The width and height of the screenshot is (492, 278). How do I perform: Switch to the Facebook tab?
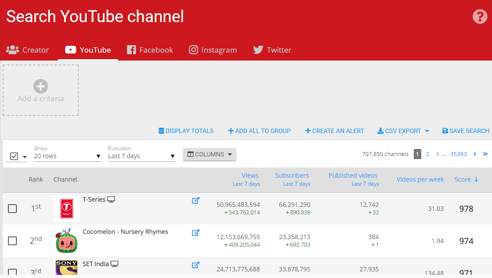point(150,50)
